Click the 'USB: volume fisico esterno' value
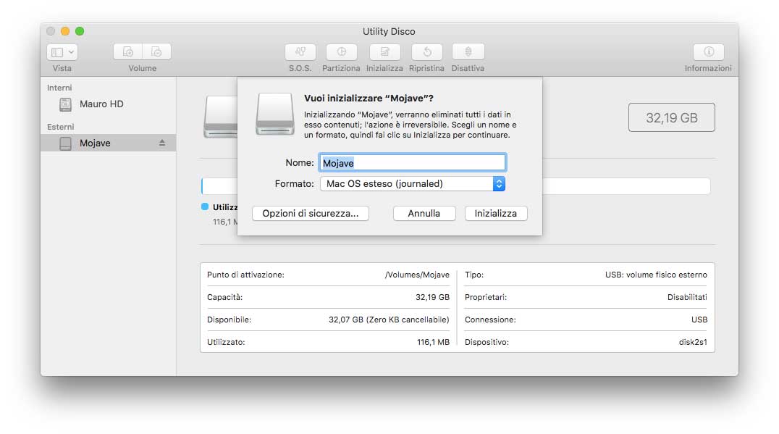 [x=656, y=275]
